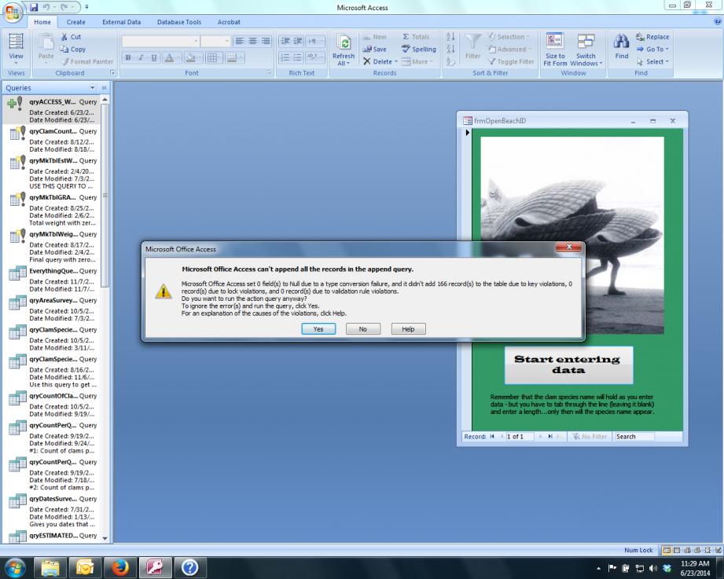Open the External Data tab

[121, 22]
